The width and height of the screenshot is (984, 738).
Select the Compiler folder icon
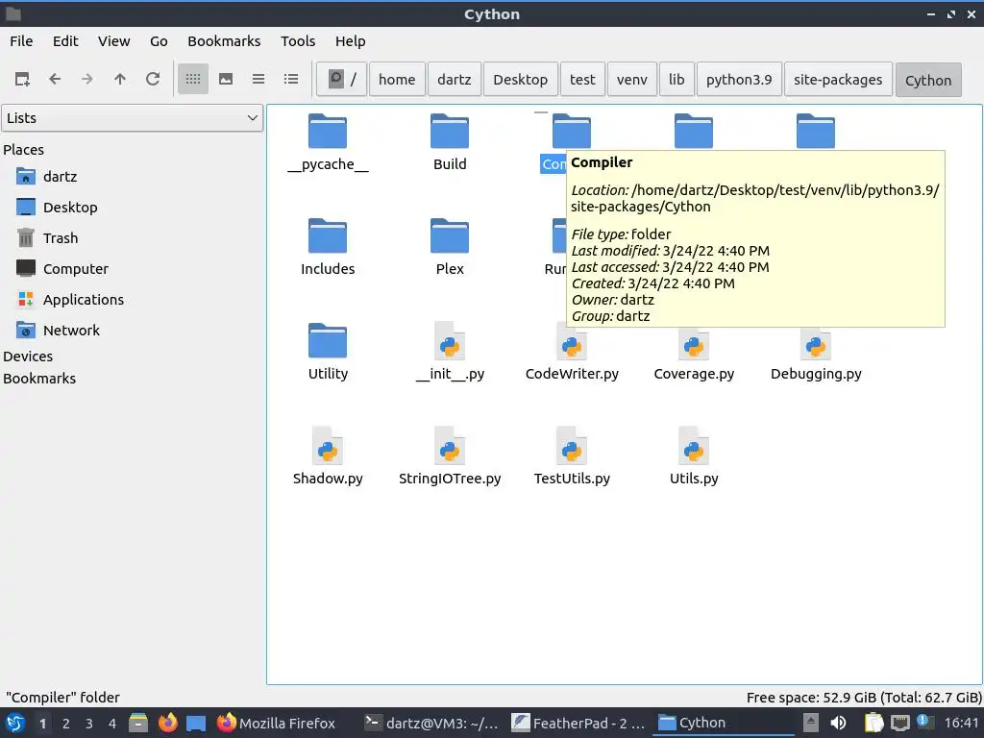(x=572, y=131)
